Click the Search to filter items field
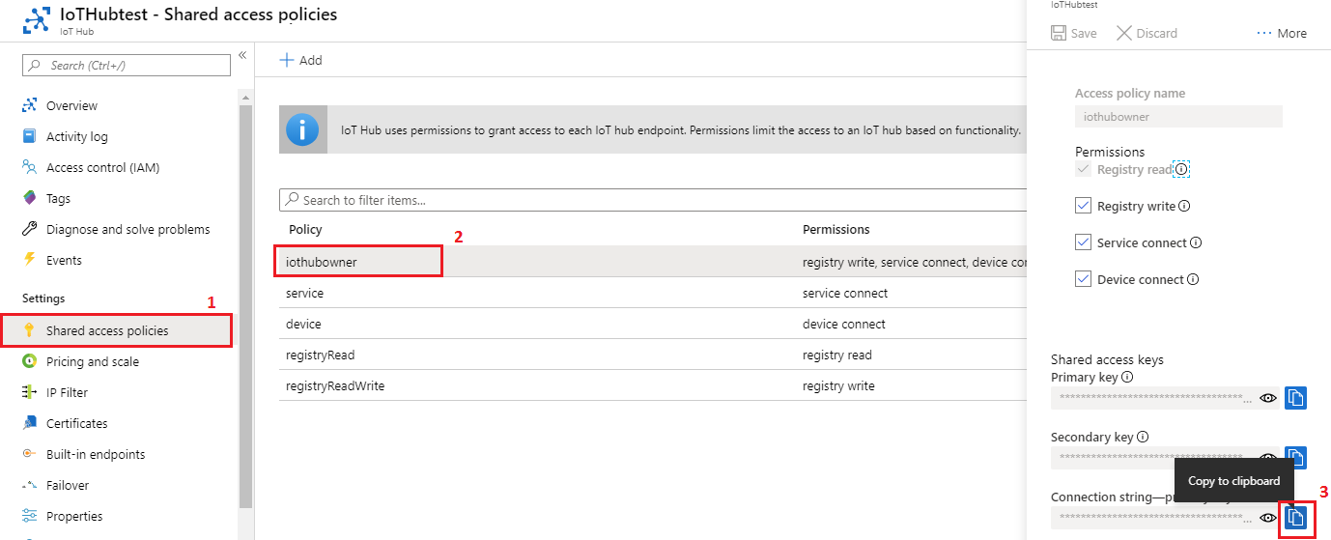The width and height of the screenshot is (1331, 540). click(x=652, y=200)
